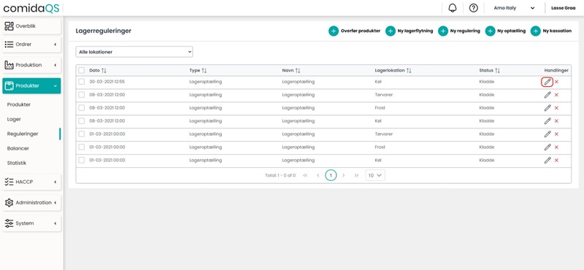Open the Reguleringer sub-item
Screen dimensions: 584x270
click(x=23, y=134)
